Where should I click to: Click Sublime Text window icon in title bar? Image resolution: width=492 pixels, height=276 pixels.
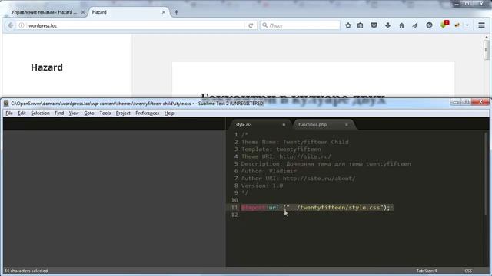6,103
